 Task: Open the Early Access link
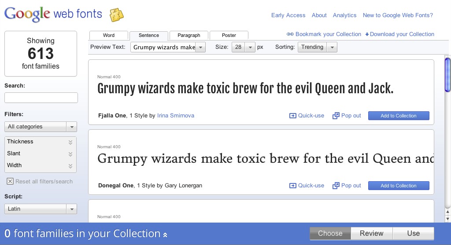[288, 15]
